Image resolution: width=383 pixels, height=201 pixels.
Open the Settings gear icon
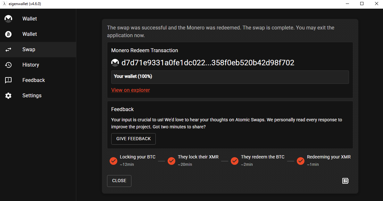8,96
